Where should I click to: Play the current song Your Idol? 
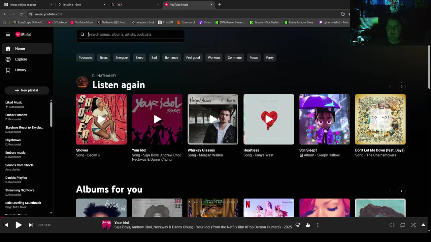pos(19,225)
